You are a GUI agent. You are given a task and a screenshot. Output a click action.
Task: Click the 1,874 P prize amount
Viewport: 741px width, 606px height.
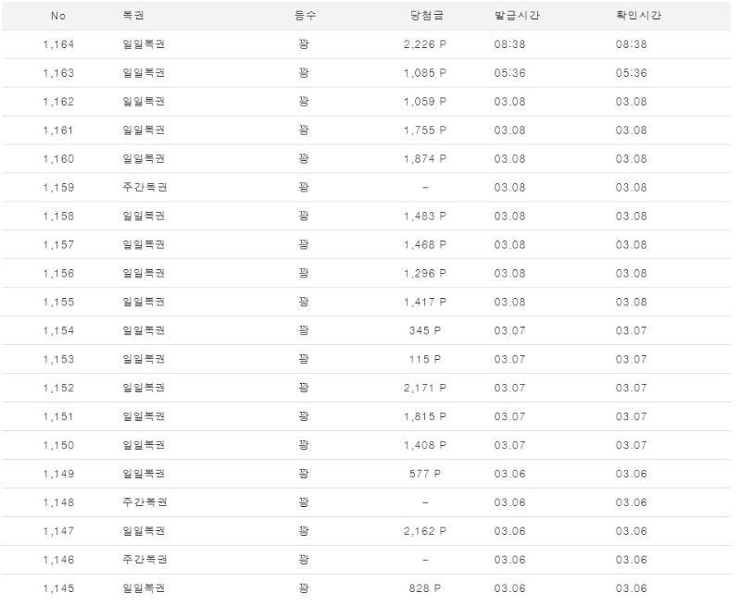425,159
